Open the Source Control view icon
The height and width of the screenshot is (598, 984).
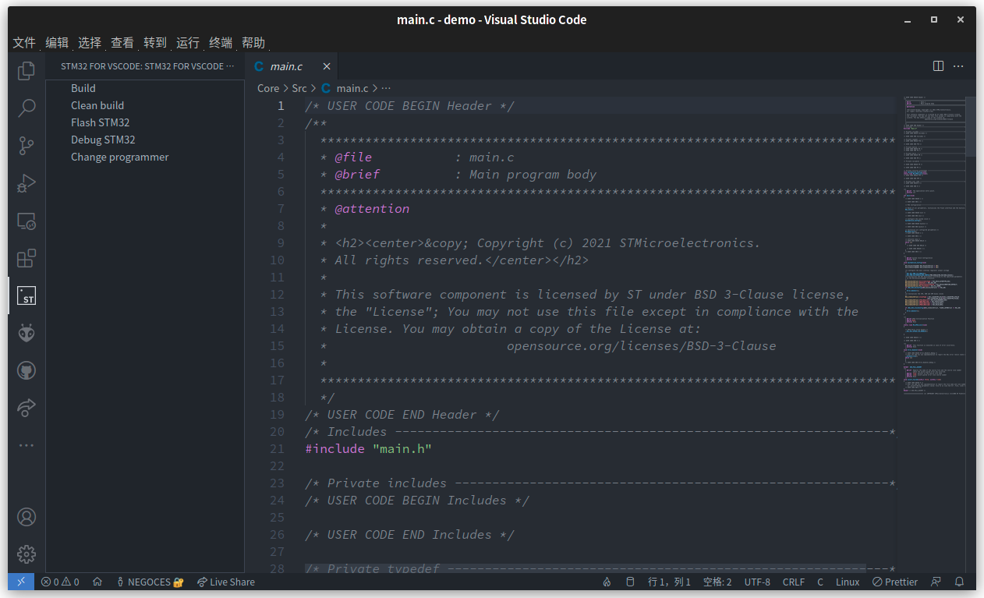27,145
